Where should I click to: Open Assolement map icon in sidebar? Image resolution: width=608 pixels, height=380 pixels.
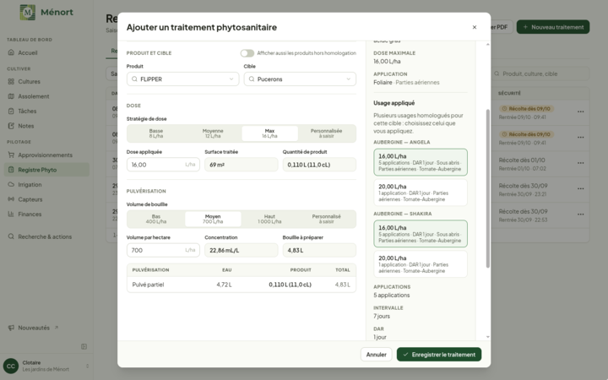pos(11,96)
